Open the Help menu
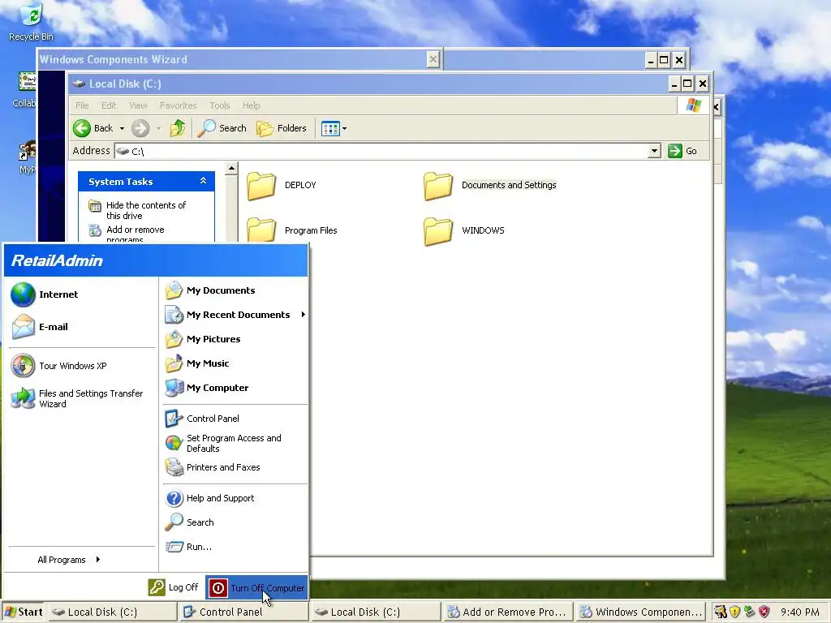 tap(252, 105)
